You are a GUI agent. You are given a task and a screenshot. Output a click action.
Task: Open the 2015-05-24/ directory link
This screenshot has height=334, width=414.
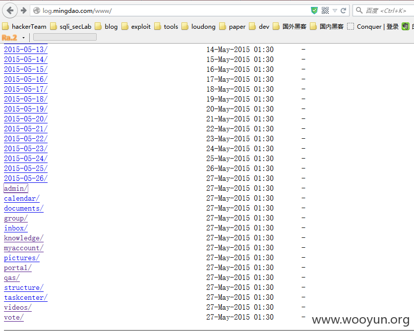click(26, 158)
